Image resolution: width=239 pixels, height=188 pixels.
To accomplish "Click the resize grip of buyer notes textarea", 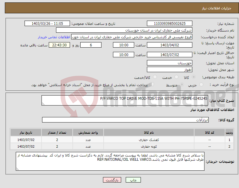I will click(18, 169).
